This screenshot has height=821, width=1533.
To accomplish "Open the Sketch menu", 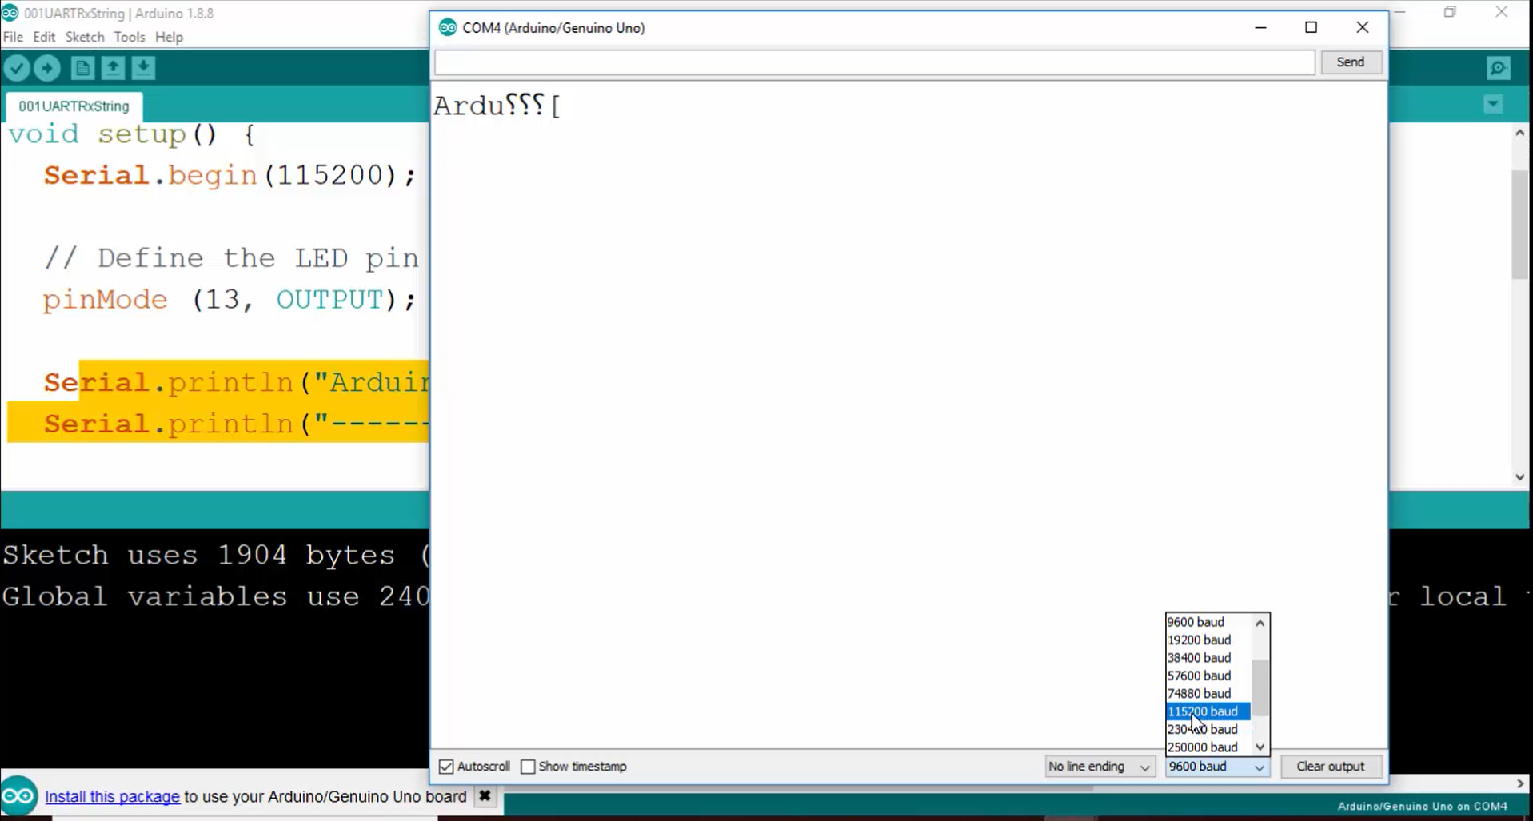I will (x=85, y=37).
